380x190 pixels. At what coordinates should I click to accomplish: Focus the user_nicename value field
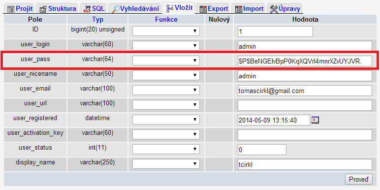coord(305,76)
